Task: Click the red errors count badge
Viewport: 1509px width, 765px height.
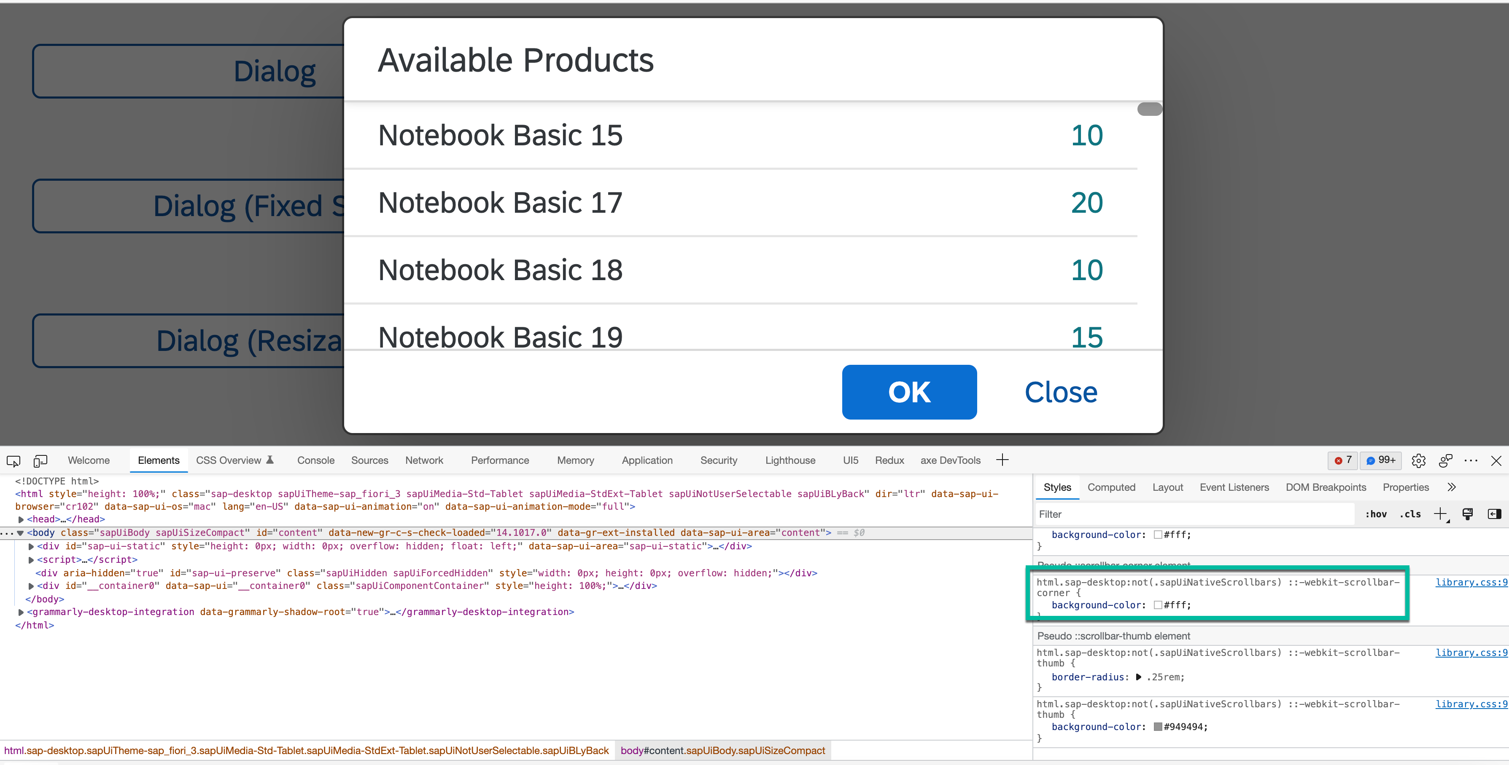Action: 1343,460
